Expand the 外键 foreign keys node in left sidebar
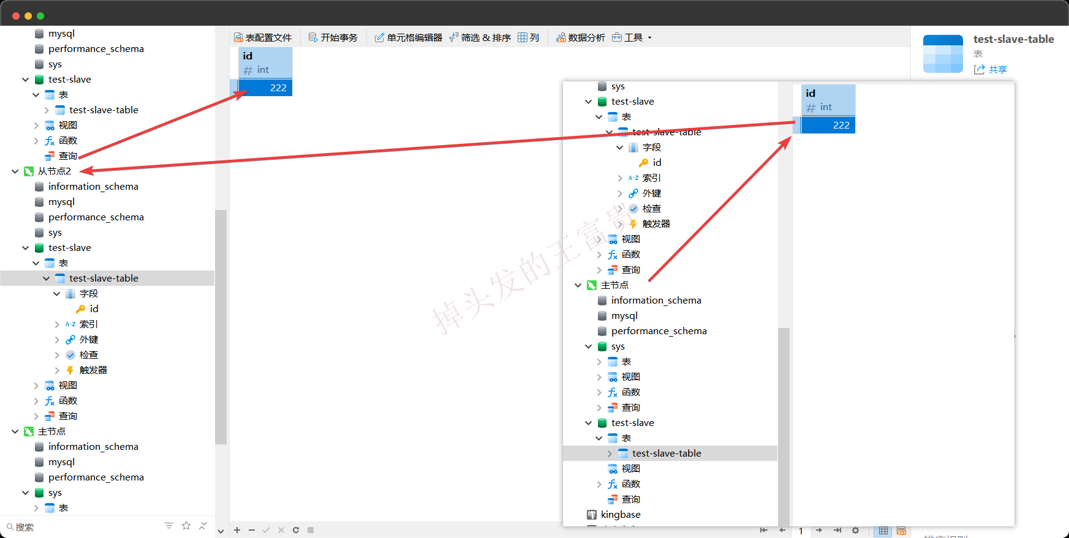This screenshot has height=538, width=1069. pyautogui.click(x=56, y=340)
